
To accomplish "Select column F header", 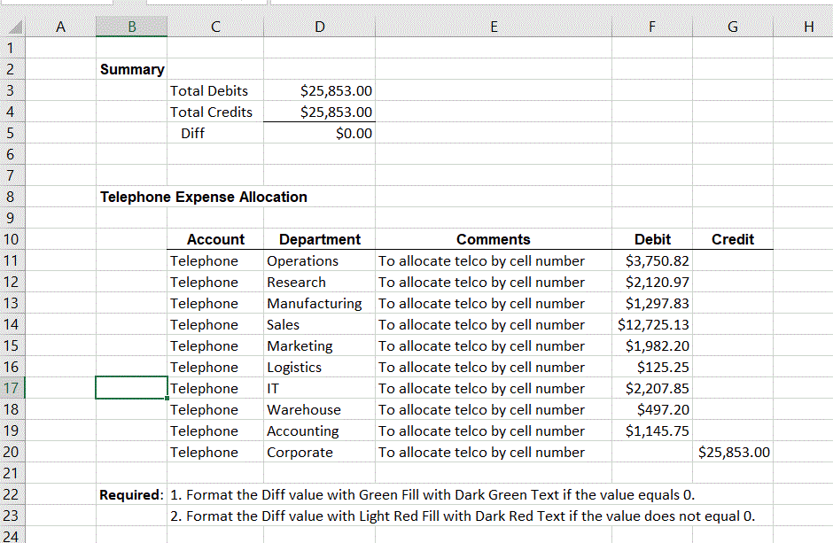I will (x=652, y=27).
